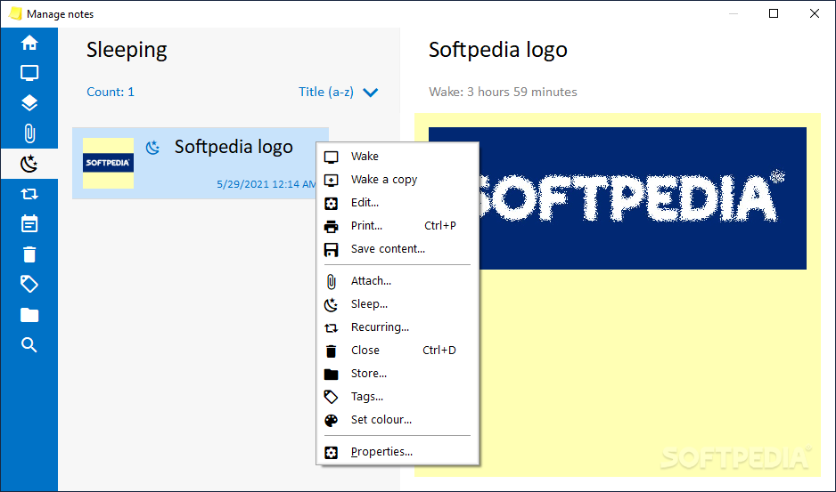The image size is (836, 492).
Task: Select Attach... in the context menu
Action: click(398, 281)
